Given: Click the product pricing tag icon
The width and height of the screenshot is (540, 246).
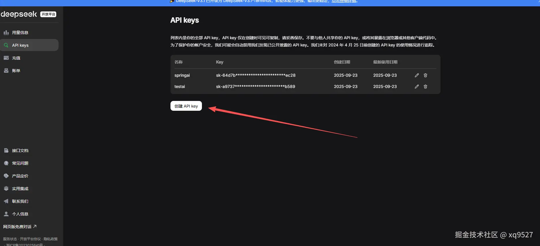Looking at the screenshot, I should [6, 176].
